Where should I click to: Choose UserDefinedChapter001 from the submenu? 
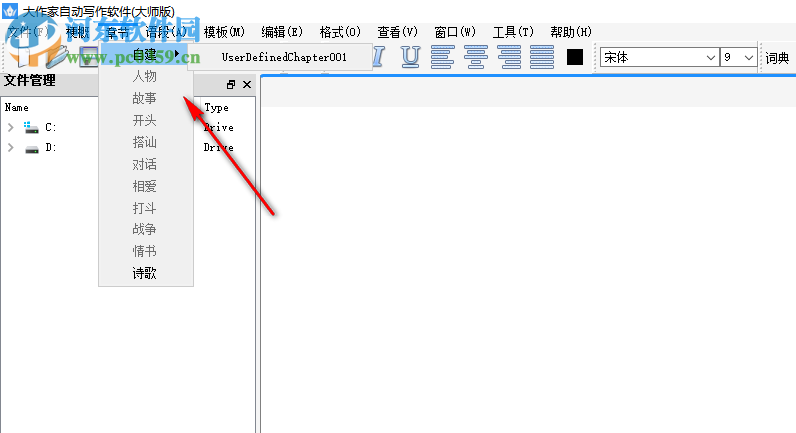pos(284,57)
